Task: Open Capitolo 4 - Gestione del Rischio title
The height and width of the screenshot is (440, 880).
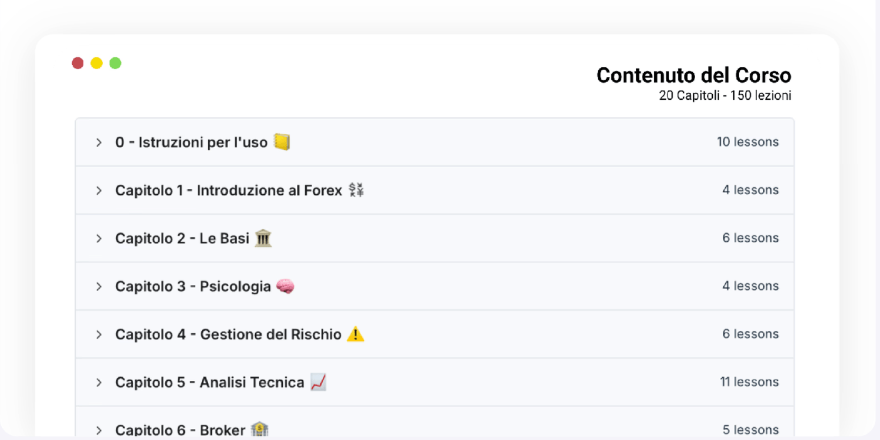Action: click(x=228, y=334)
